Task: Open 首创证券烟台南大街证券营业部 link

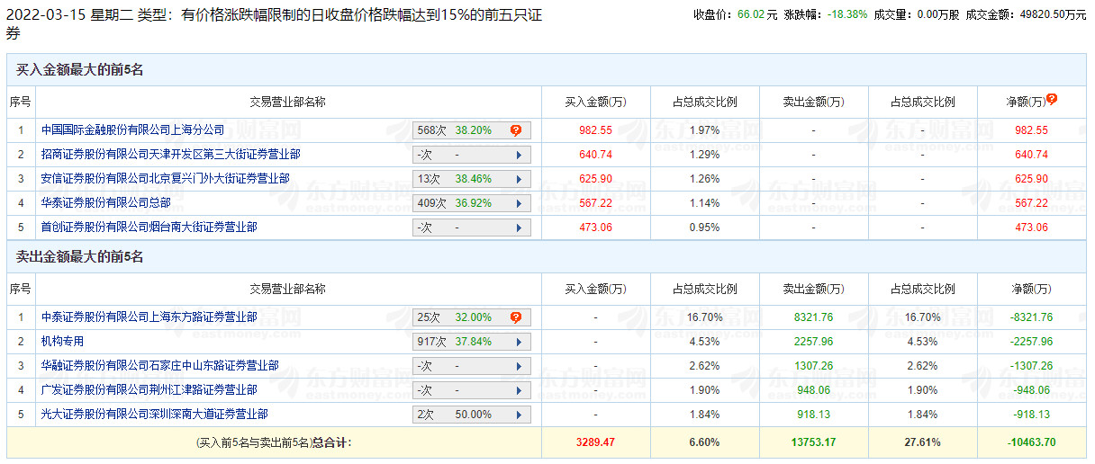Action: (149, 228)
